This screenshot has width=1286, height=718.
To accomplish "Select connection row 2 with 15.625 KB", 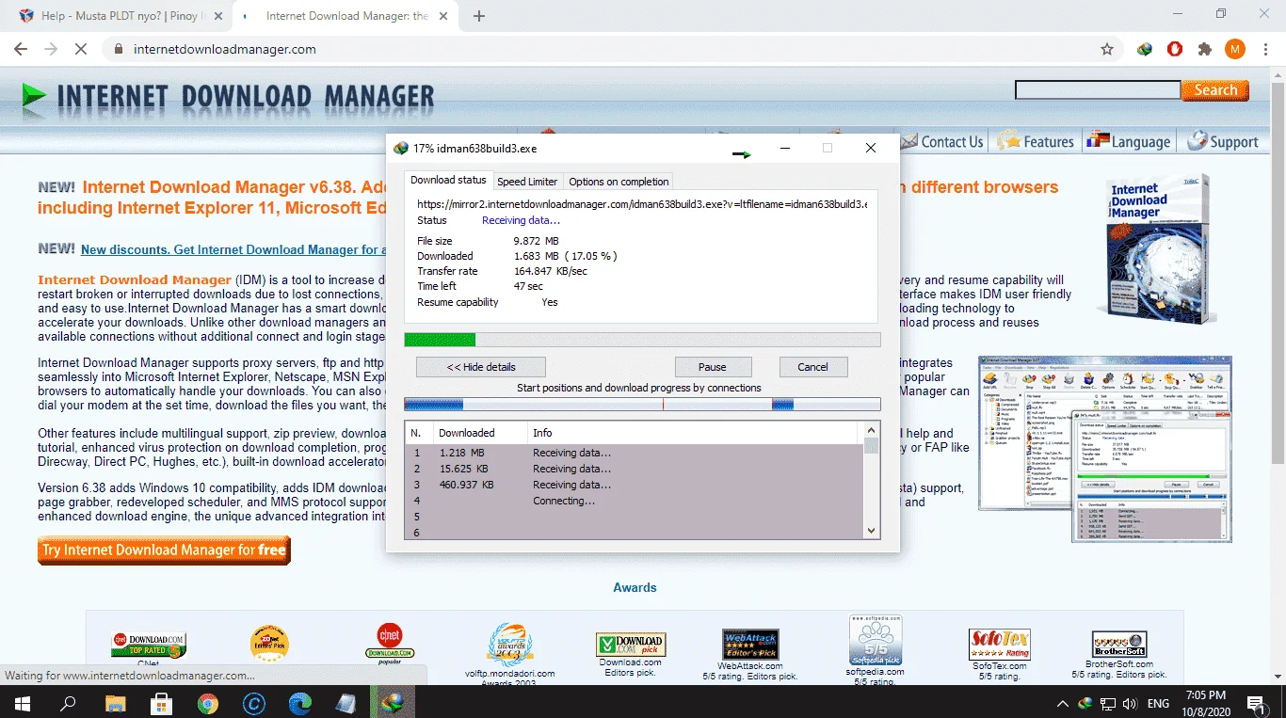I will click(635, 469).
